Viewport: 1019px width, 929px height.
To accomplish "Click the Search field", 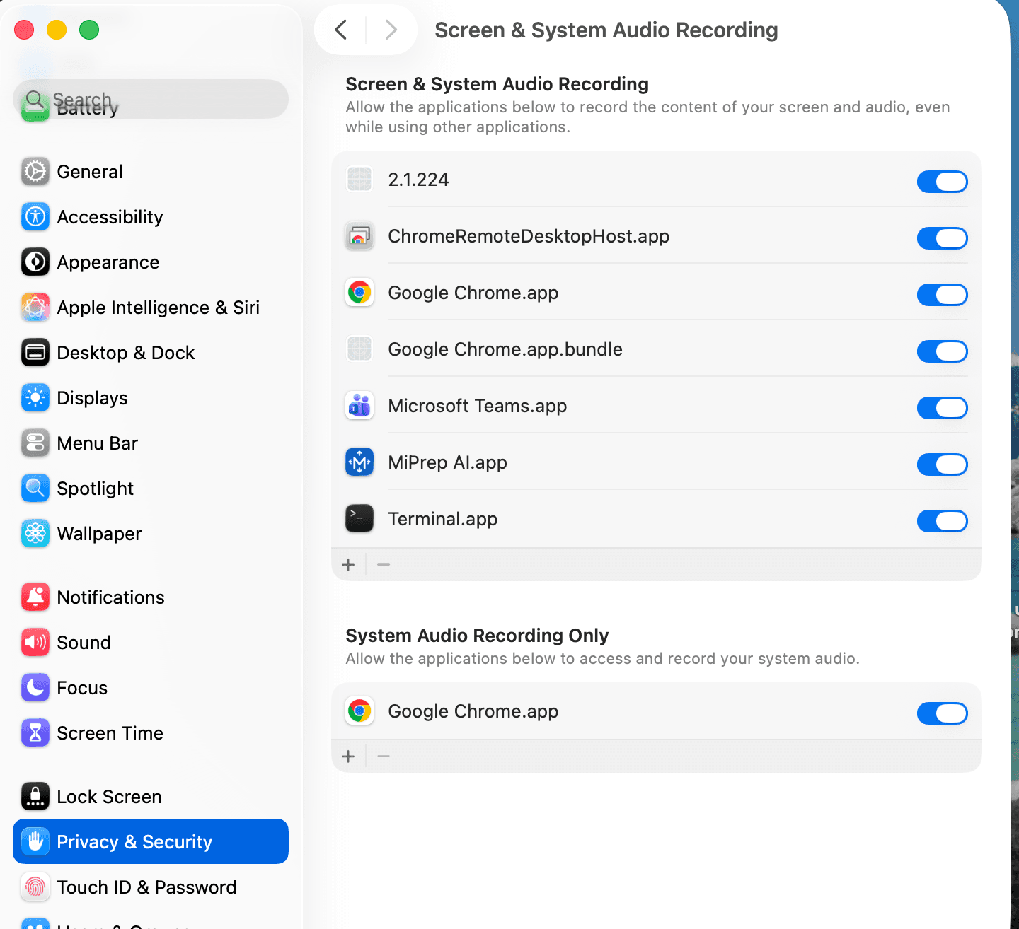I will [151, 99].
